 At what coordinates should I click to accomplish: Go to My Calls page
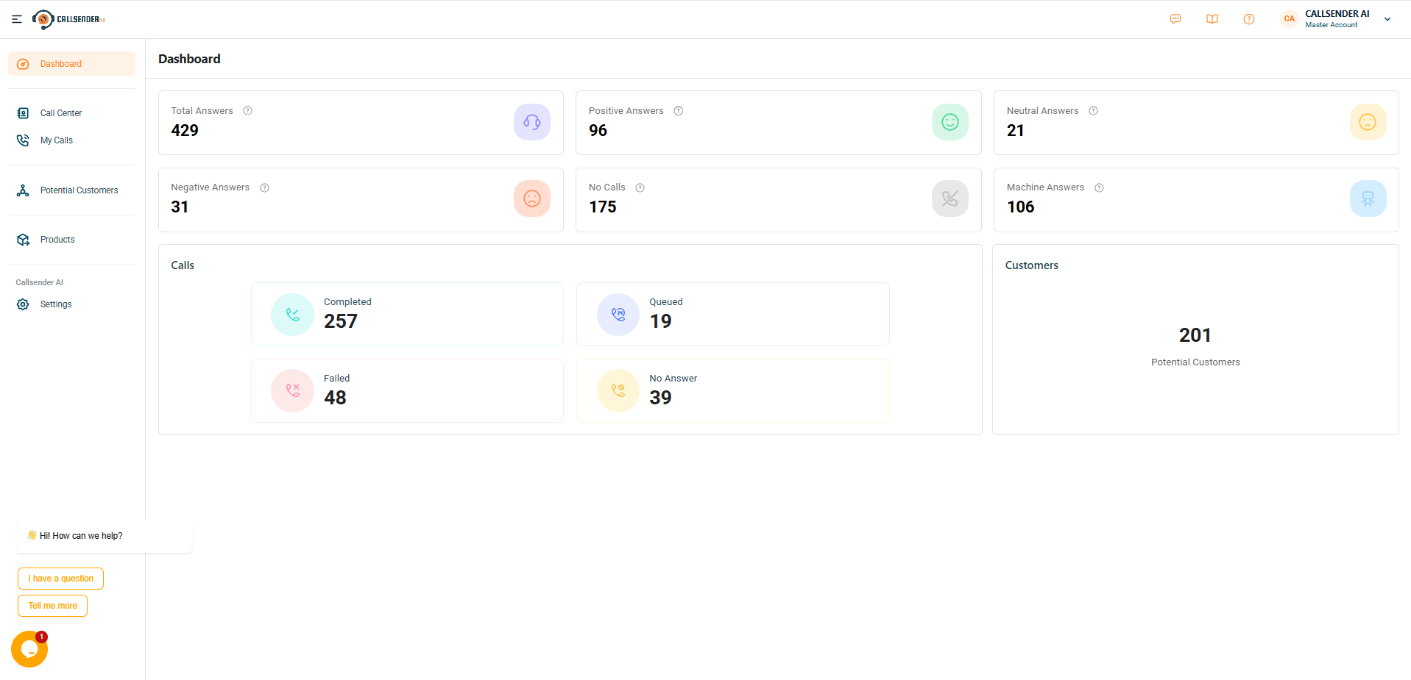coord(56,140)
